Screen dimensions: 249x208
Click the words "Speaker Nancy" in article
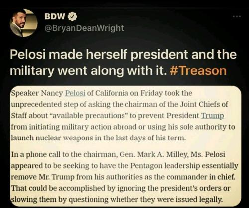(37, 93)
